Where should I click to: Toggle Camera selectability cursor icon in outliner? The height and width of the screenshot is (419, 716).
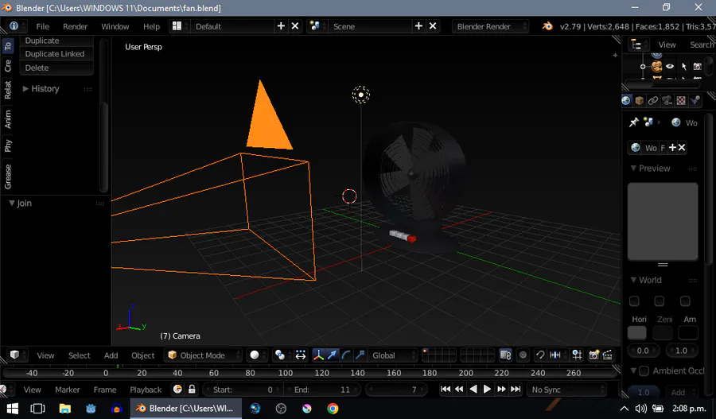pos(683,67)
